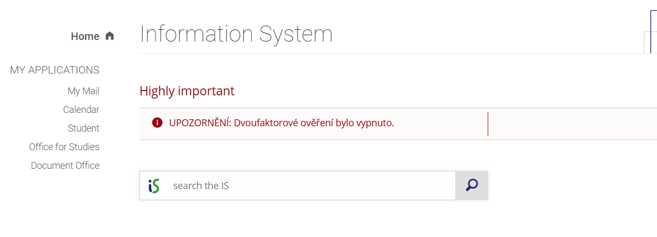Open My Mail from the sidebar

tap(83, 91)
